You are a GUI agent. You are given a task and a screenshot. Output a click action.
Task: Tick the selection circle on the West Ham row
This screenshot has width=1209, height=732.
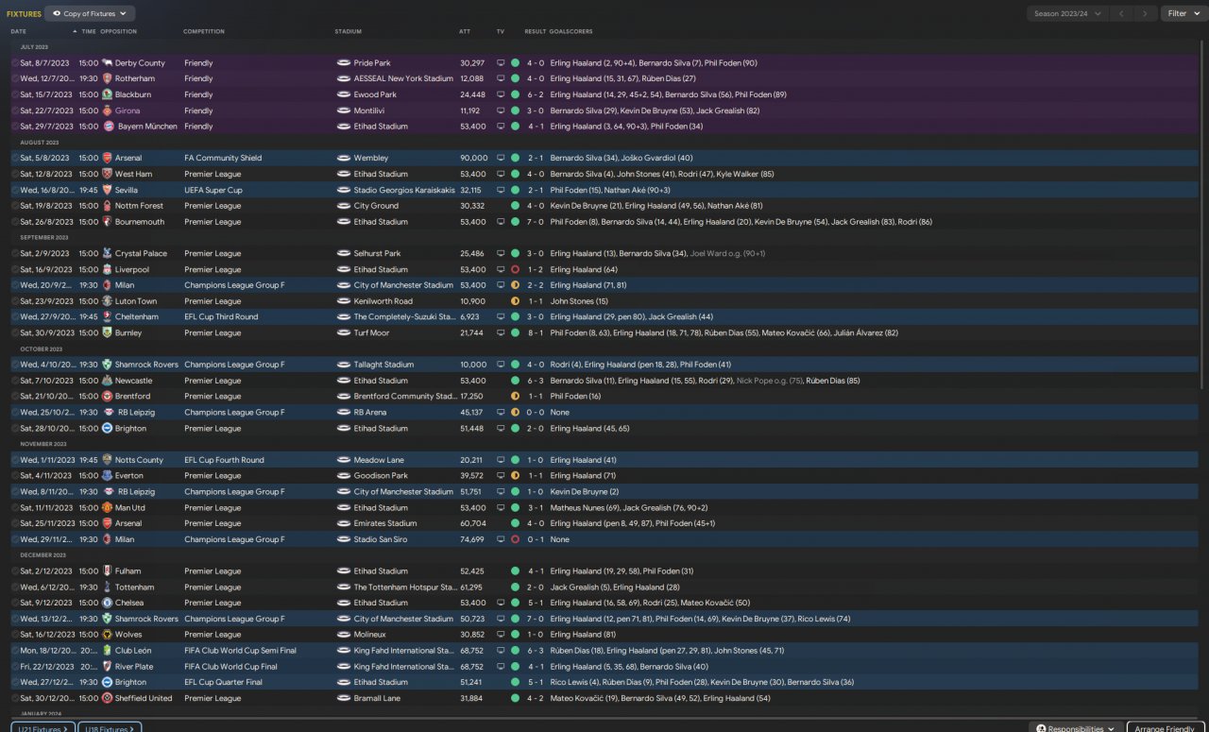click(x=14, y=174)
